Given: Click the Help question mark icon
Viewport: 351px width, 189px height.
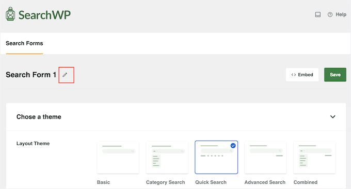Looking at the screenshot, I should tap(330, 14).
